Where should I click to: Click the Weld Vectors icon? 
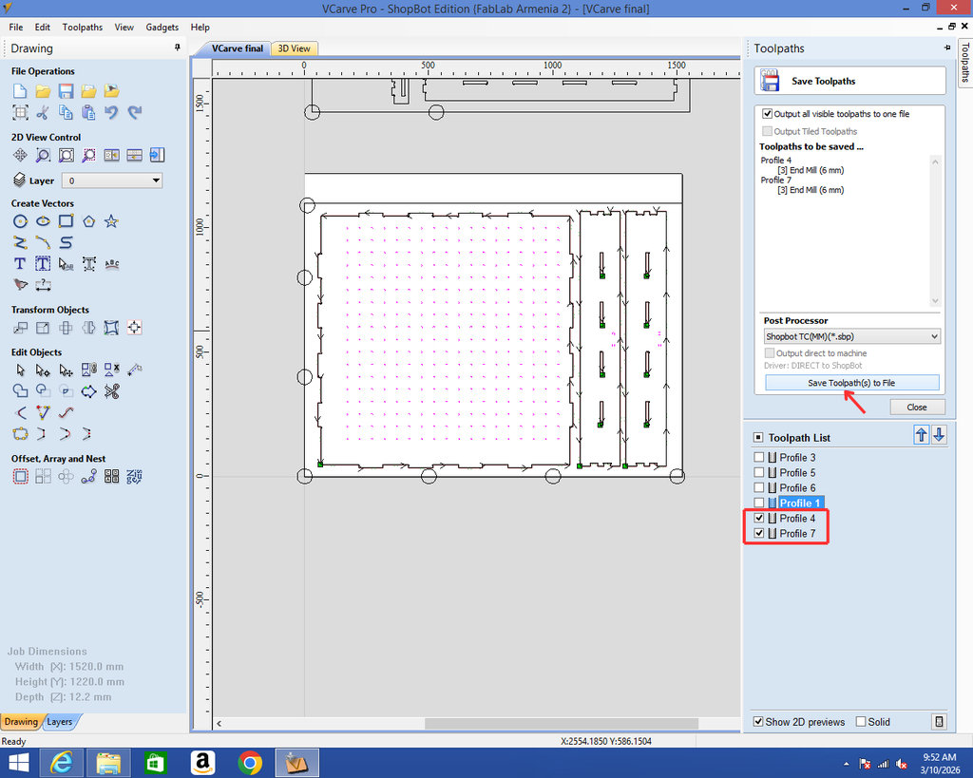[x=20, y=391]
